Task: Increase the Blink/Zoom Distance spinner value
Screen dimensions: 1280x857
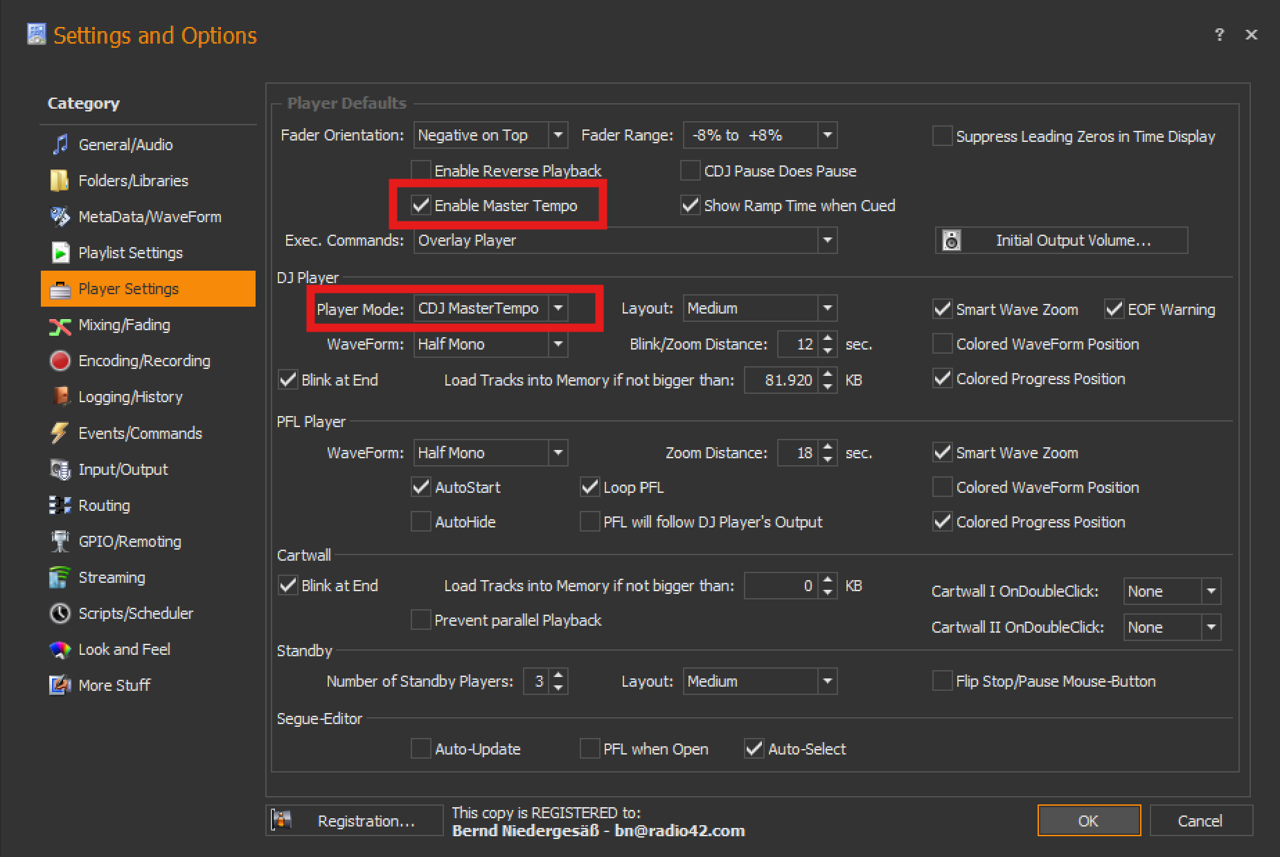Action: click(x=828, y=338)
